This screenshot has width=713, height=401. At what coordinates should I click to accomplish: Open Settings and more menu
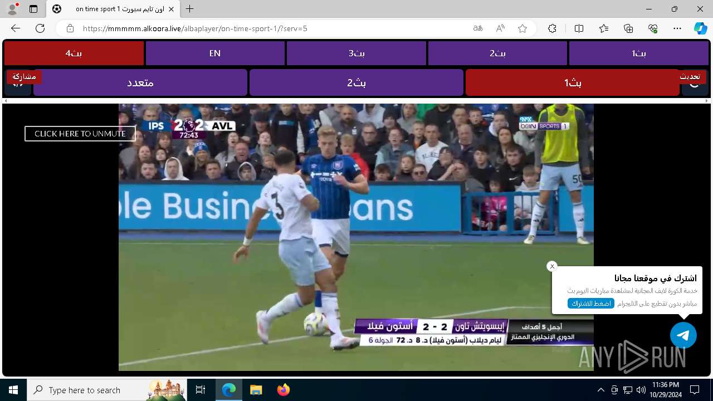[x=677, y=28]
